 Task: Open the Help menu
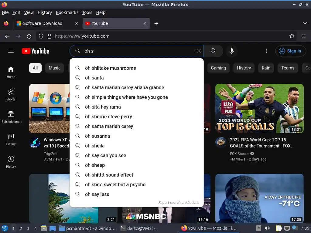(101, 12)
